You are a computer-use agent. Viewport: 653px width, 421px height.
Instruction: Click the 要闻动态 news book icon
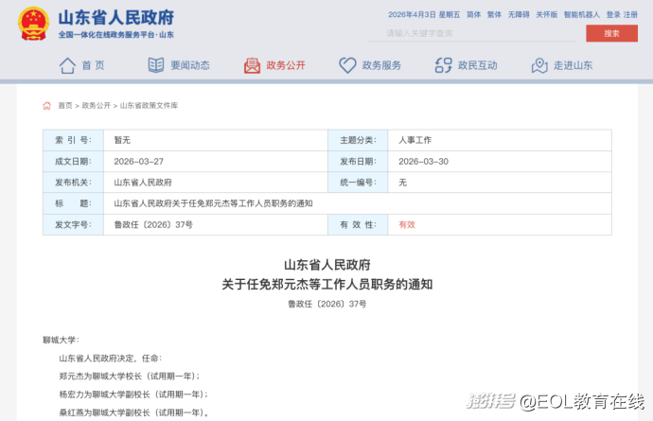click(x=156, y=65)
